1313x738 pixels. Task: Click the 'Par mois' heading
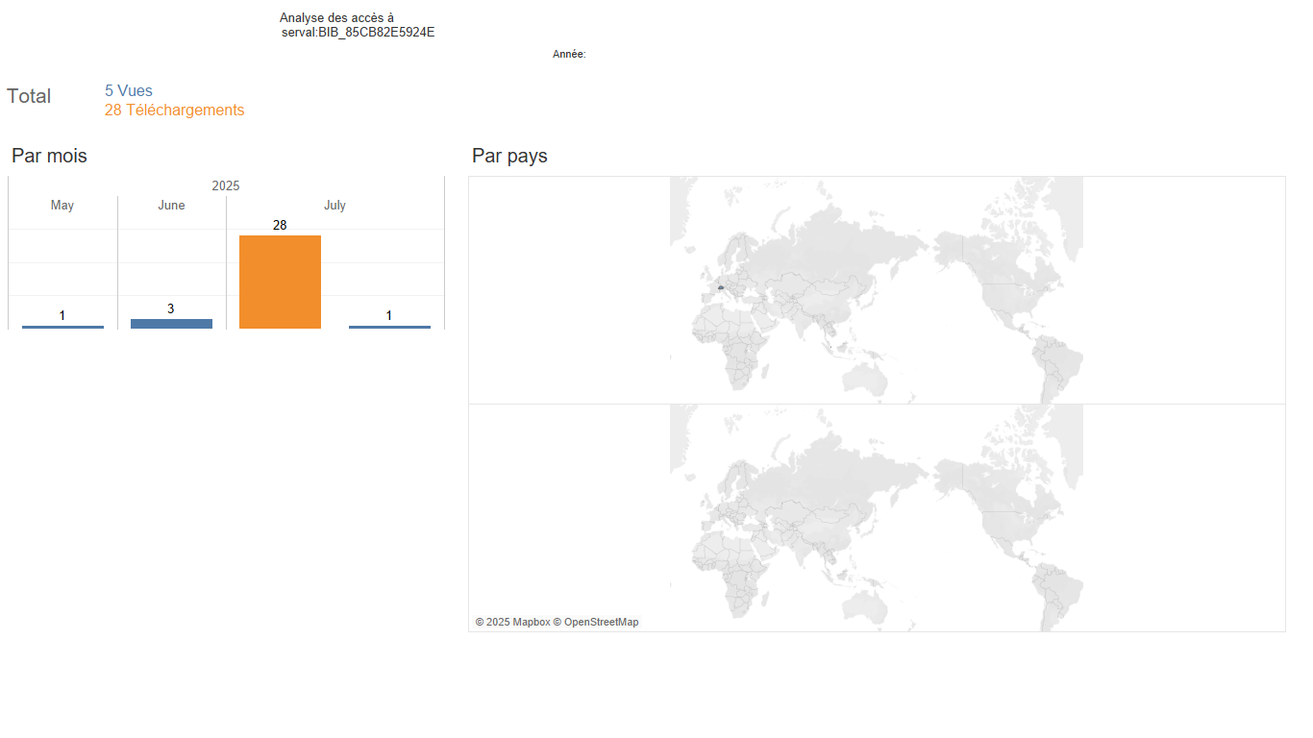click(x=49, y=156)
